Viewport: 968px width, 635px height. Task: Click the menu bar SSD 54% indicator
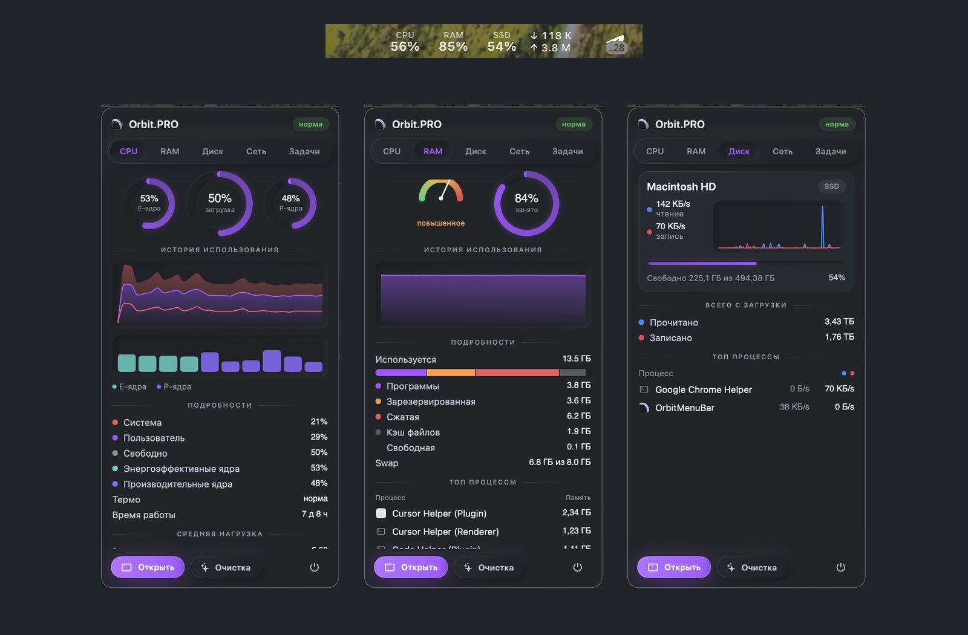pyautogui.click(x=502, y=42)
